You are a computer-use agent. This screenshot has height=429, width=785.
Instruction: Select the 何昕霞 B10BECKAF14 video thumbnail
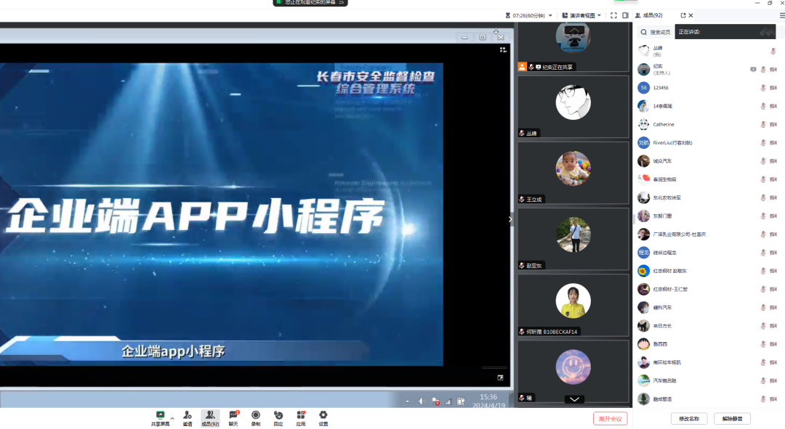(573, 305)
